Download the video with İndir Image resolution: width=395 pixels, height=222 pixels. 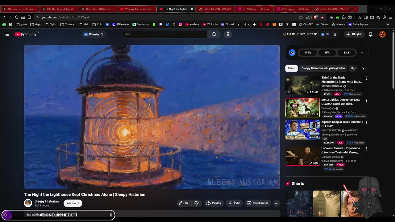[234, 203]
